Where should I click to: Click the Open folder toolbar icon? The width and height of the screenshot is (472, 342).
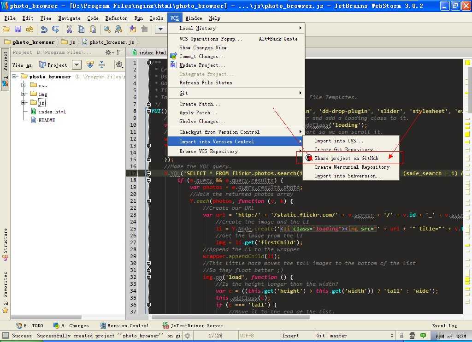tap(6, 29)
